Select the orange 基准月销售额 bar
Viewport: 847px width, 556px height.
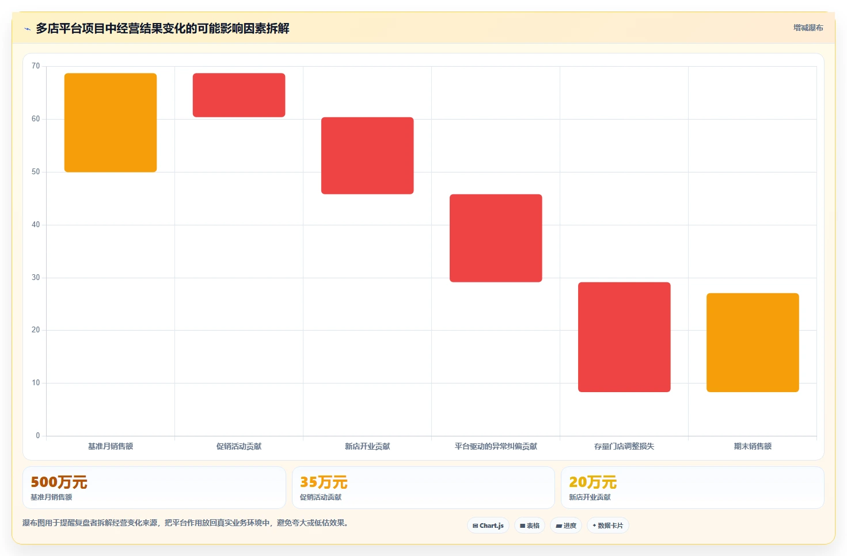pyautogui.click(x=111, y=122)
